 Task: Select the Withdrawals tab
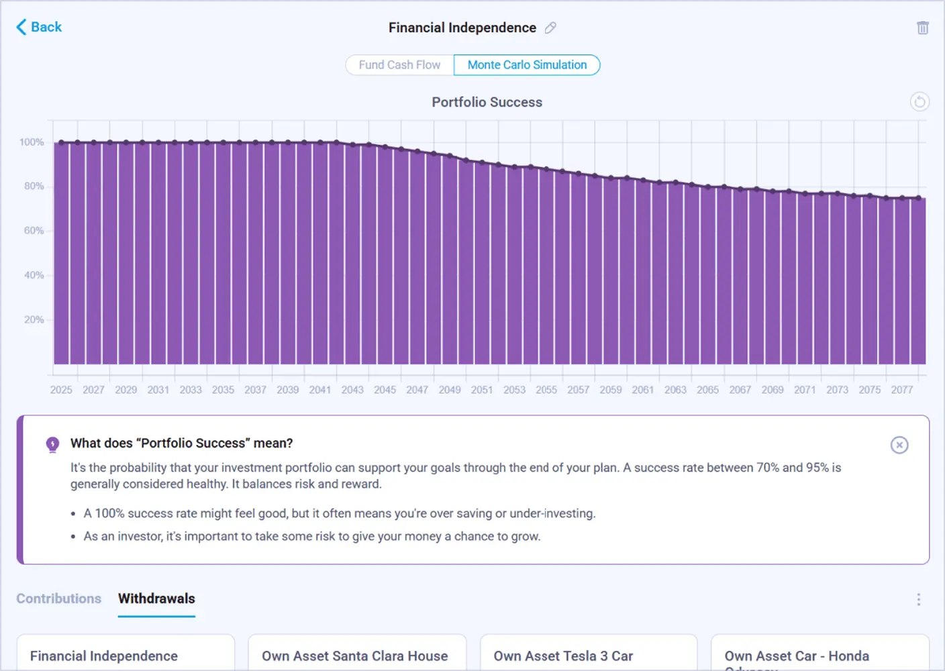156,599
